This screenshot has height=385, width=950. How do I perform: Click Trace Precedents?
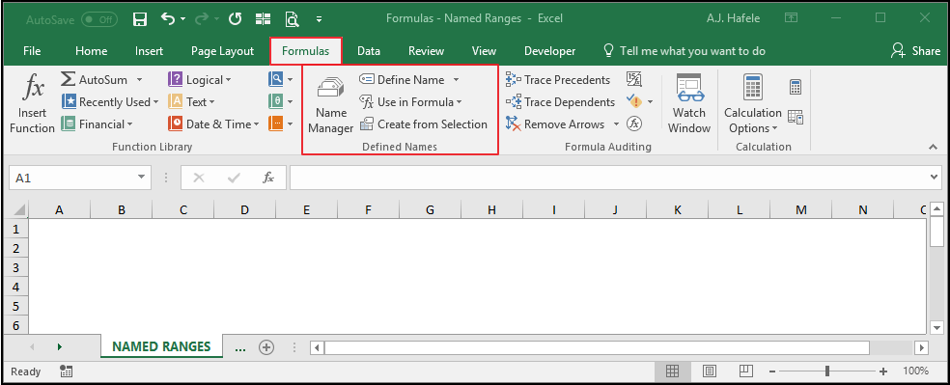click(558, 80)
